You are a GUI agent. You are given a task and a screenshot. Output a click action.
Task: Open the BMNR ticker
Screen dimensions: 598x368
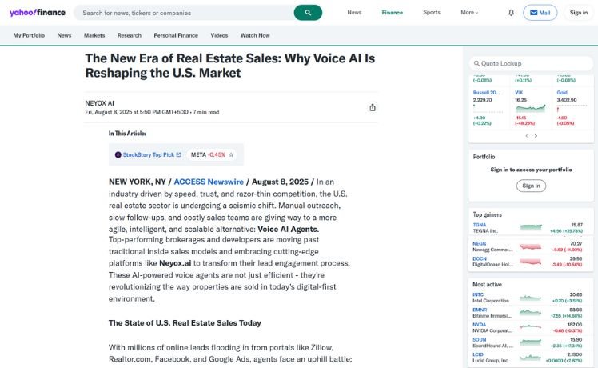480,310
